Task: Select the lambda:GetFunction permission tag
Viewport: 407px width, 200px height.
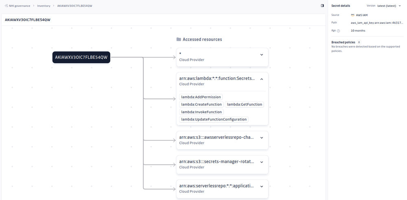Action: pos(244,105)
